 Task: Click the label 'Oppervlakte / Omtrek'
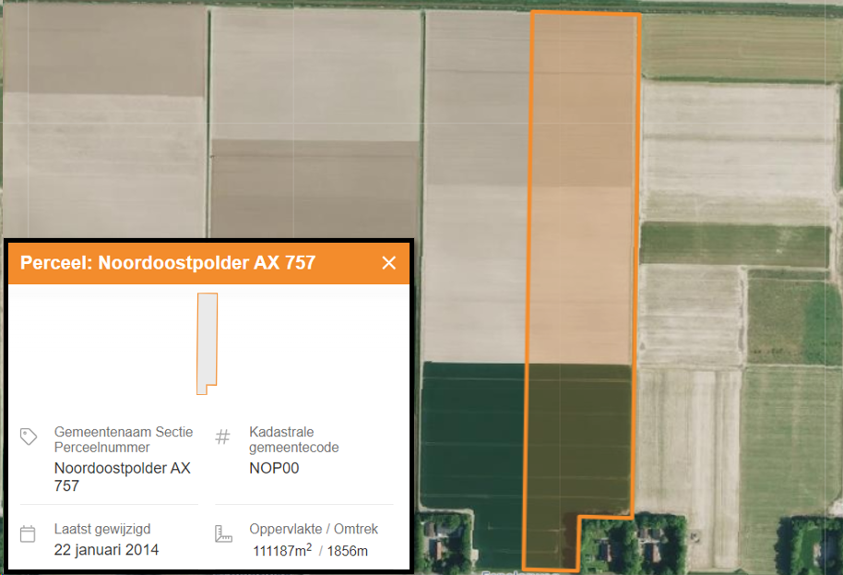coord(314,529)
